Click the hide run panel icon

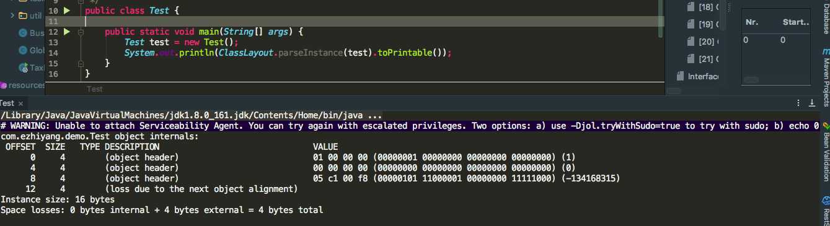(x=812, y=103)
